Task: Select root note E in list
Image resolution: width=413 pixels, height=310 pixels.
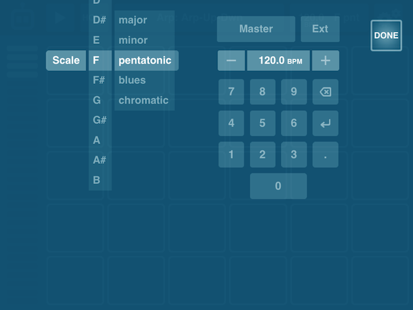Action: point(96,41)
